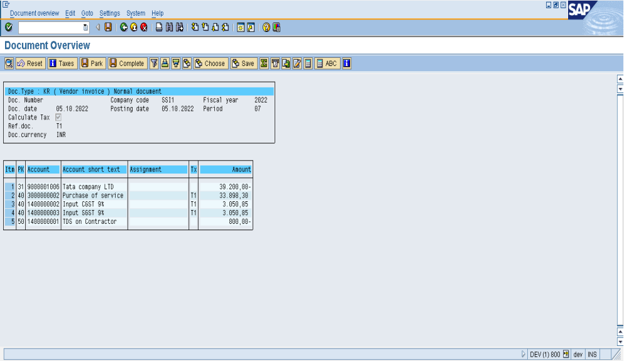Expand the status bar system info arrow

coord(524,355)
